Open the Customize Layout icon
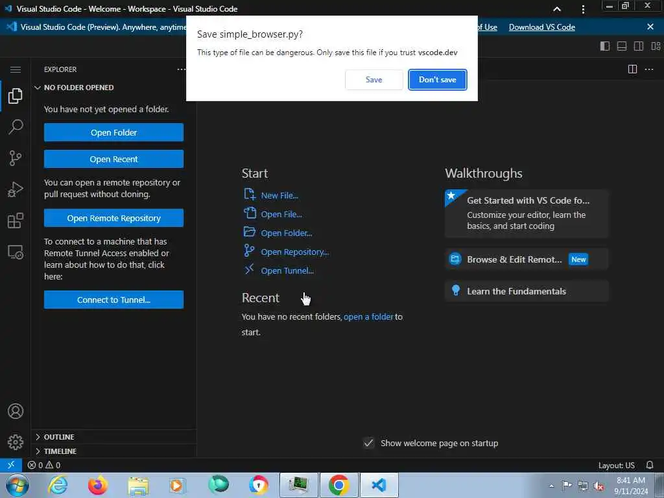Screen dimensions: 664x498 (656, 46)
